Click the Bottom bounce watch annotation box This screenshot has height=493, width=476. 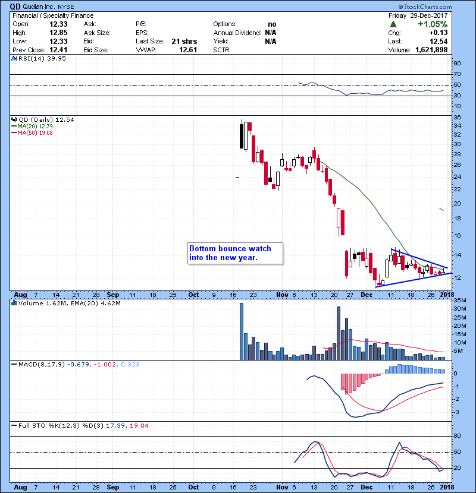pyautogui.click(x=235, y=253)
